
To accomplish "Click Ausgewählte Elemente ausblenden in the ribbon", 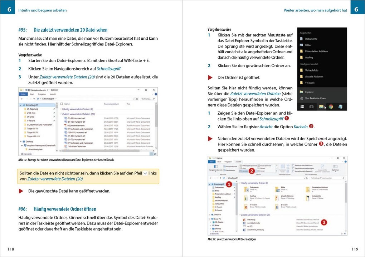I will (x=322, y=169).
